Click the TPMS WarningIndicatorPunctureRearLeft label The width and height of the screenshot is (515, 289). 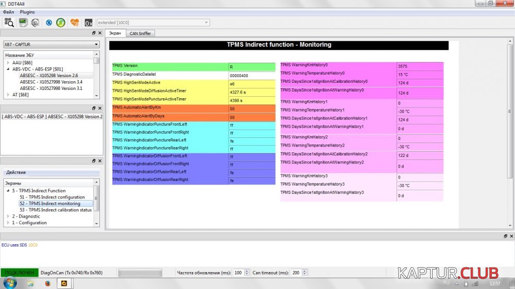point(149,140)
